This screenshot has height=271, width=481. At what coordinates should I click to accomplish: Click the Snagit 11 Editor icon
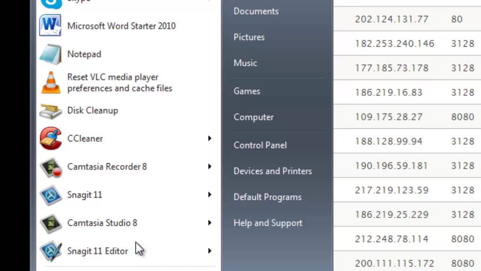[51, 251]
